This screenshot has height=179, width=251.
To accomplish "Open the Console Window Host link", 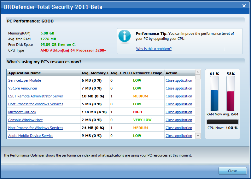I will click(26, 120).
